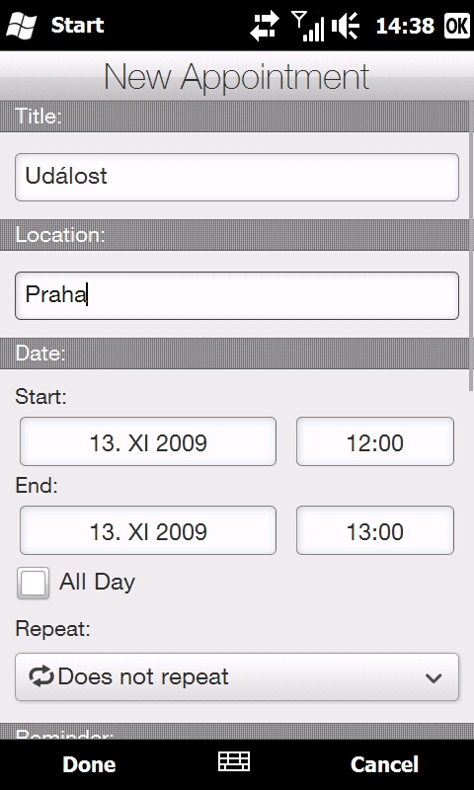Image resolution: width=474 pixels, height=790 pixels.
Task: Click the Repeat dropdown chevron arrow
Action: tap(434, 678)
